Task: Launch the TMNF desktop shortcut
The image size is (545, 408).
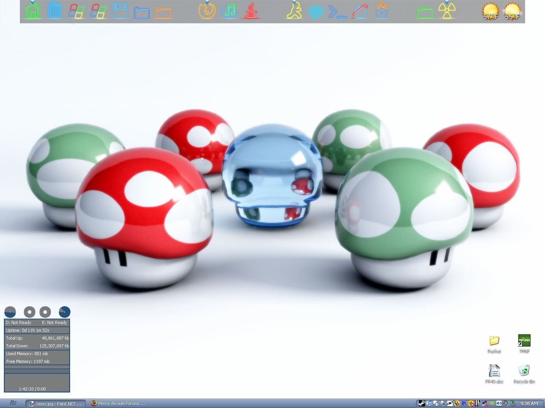Action: (x=524, y=341)
